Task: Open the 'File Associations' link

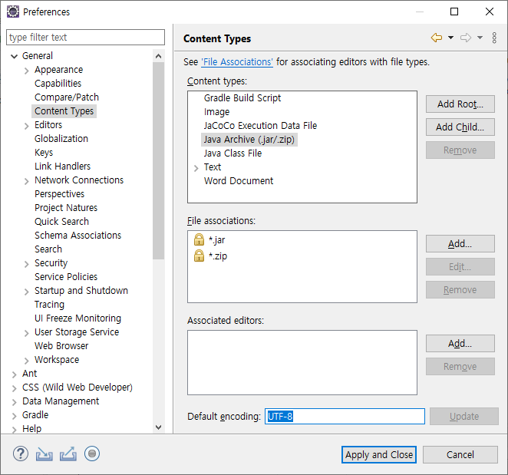Action: point(237,61)
